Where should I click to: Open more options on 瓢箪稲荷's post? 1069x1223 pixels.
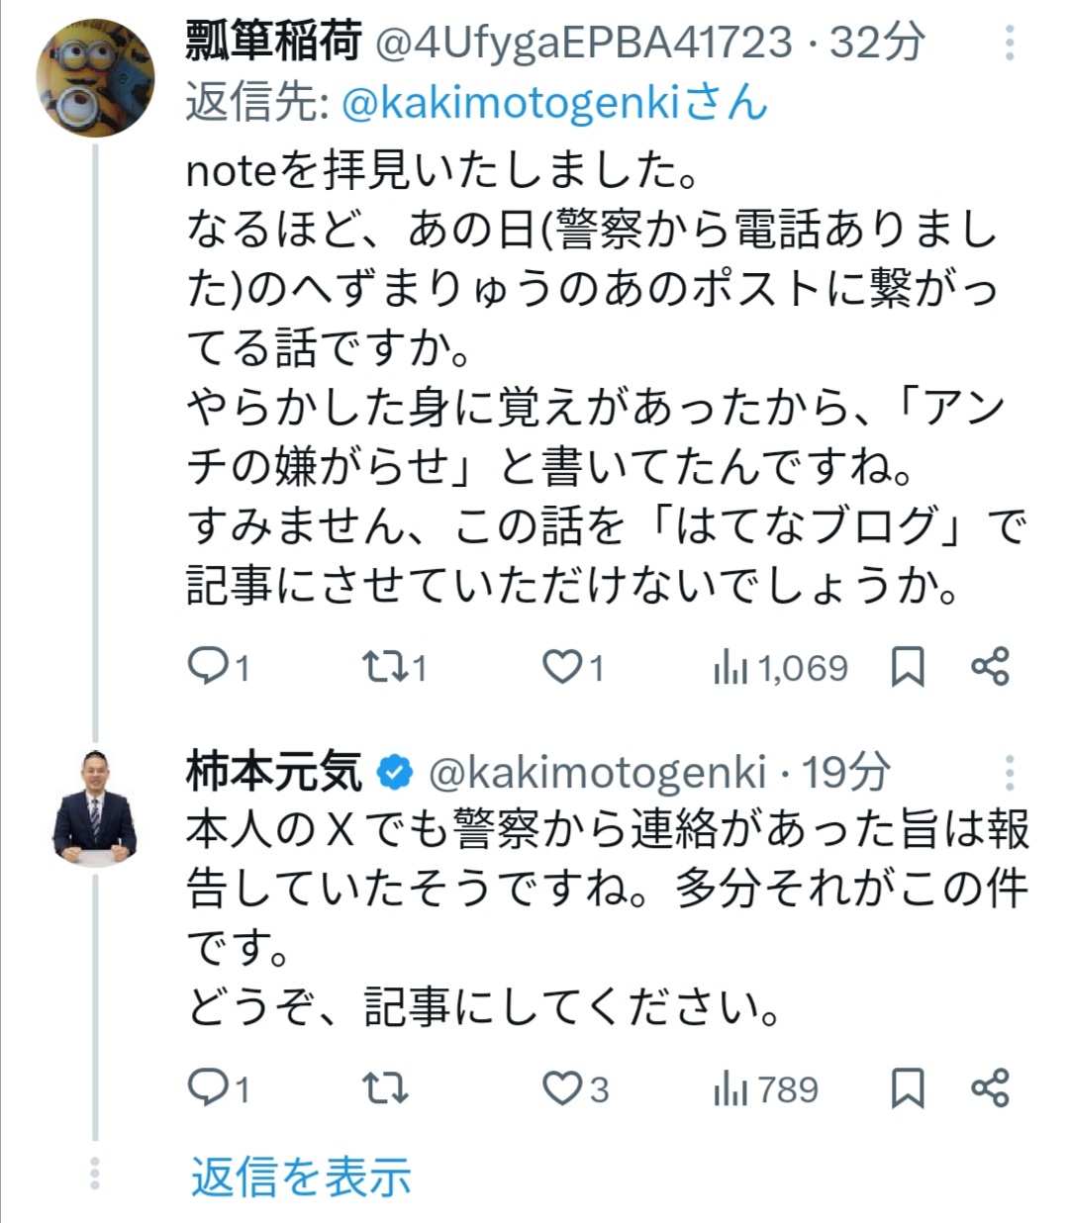coord(1010,44)
